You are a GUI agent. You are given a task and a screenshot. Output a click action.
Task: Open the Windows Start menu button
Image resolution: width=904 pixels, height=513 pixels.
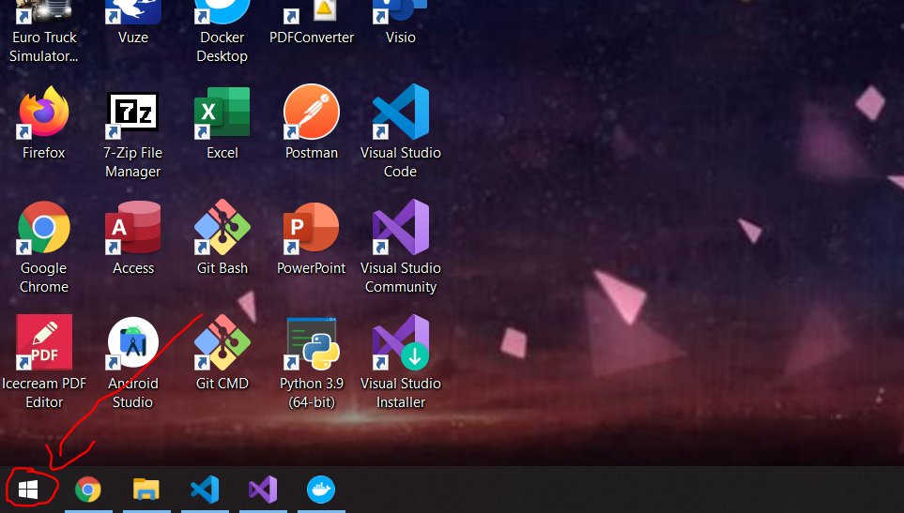(x=28, y=490)
